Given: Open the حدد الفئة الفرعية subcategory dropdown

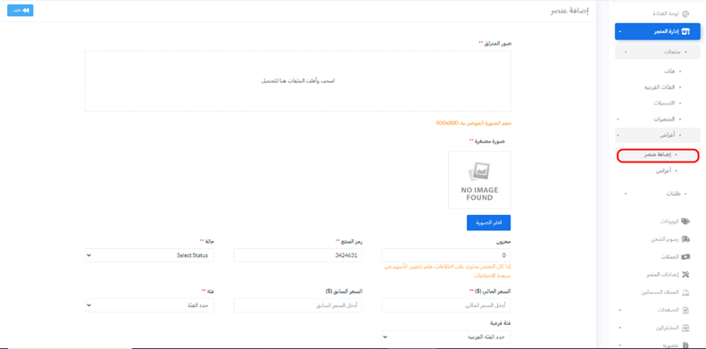Looking at the screenshot, I should pyautogui.click(x=446, y=337).
